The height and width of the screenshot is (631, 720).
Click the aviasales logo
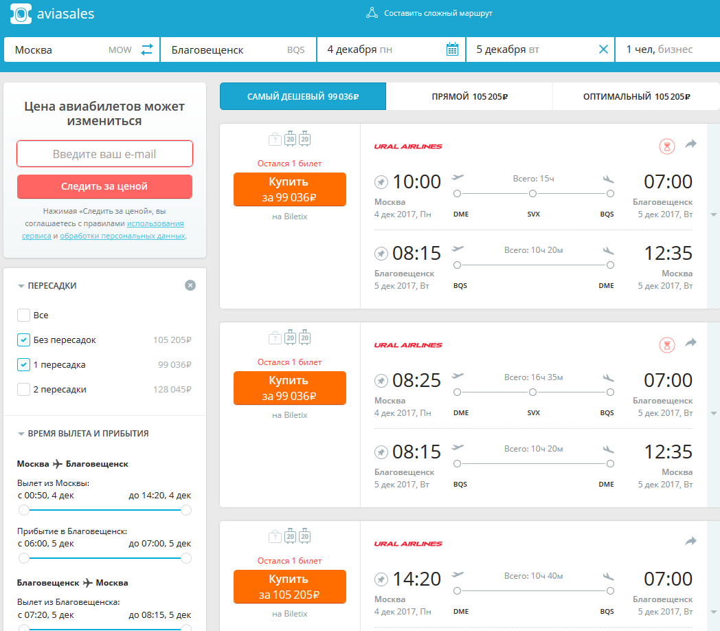(x=52, y=14)
